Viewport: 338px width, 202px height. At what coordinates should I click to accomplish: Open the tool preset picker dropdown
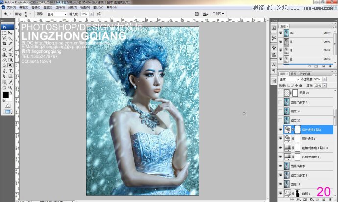point(10,14)
